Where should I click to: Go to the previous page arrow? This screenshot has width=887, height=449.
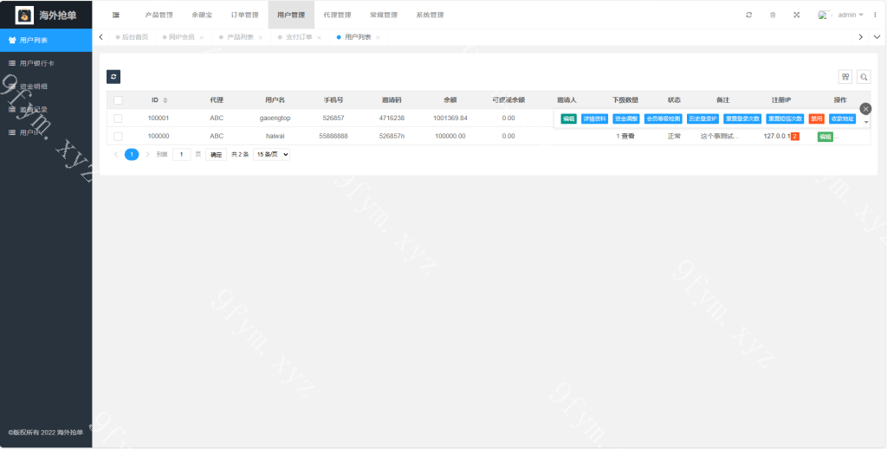coord(116,154)
